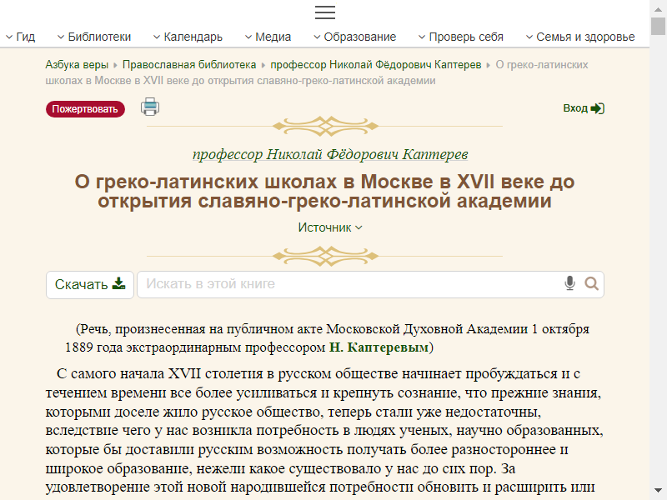The height and width of the screenshot is (500, 667).
Task: Expand the Источник dropdown
Action: pos(330,227)
